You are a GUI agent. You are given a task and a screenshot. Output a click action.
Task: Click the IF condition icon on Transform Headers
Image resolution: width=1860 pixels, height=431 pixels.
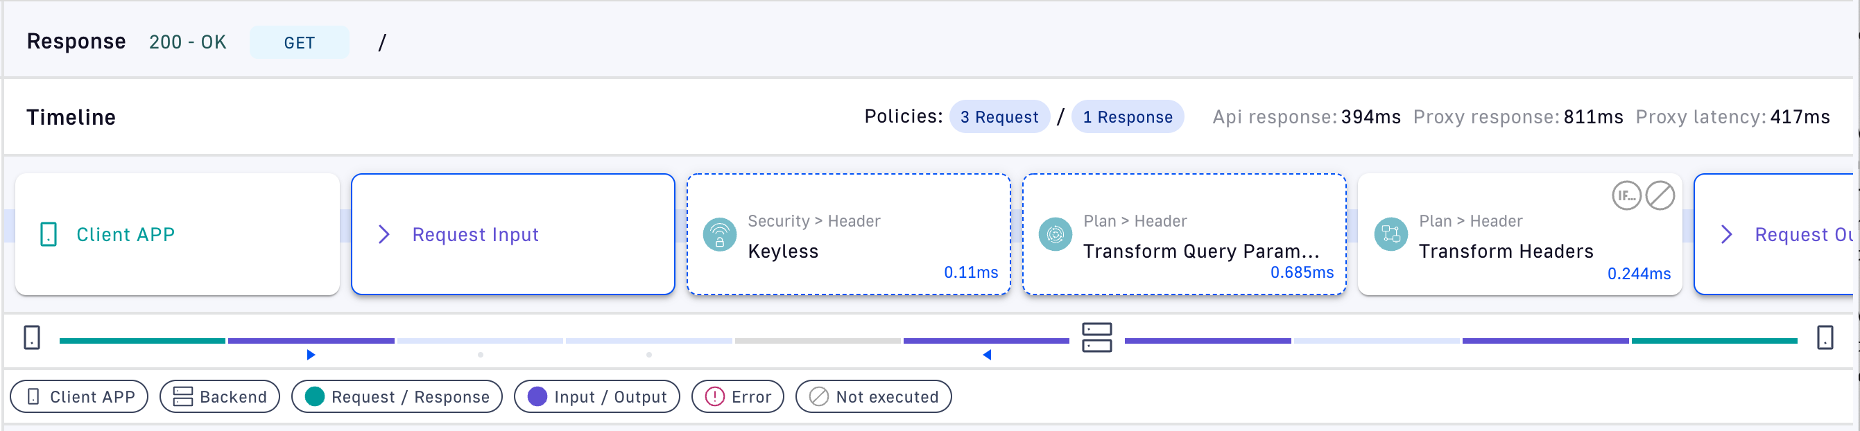point(1626,195)
